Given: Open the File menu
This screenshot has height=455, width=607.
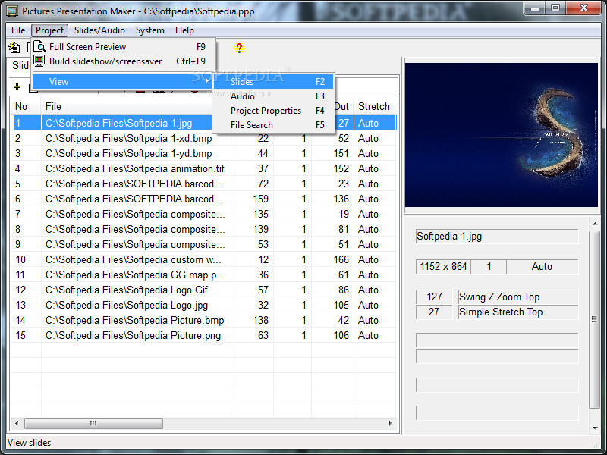Looking at the screenshot, I should pyautogui.click(x=18, y=30).
